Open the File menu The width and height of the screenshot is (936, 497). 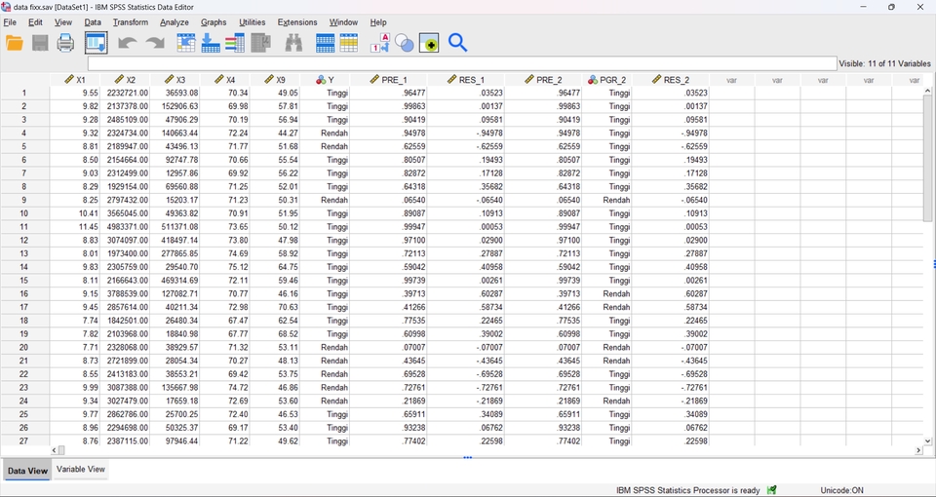tap(10, 22)
